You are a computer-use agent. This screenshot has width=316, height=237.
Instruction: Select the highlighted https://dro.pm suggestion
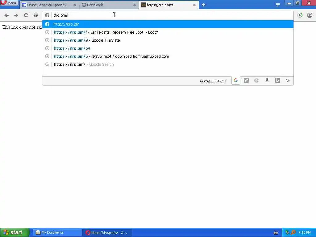[x=168, y=24]
